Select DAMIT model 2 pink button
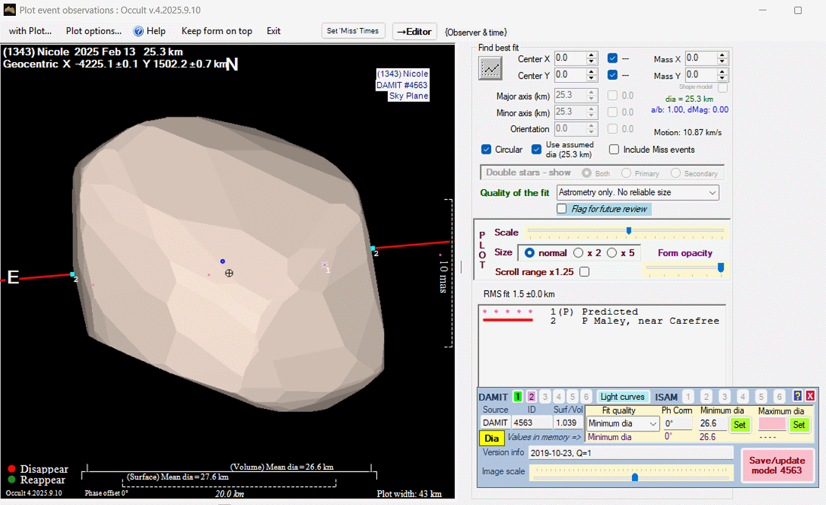The image size is (826, 505). coord(531,397)
